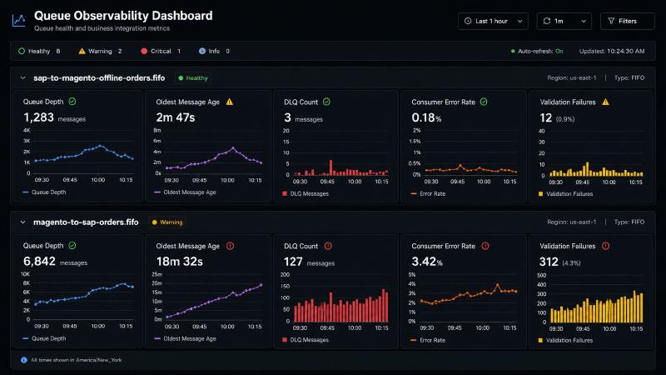Toggle DLQ Messages legend in sap-to-magento chart
This screenshot has width=666, height=375.
coord(306,193)
